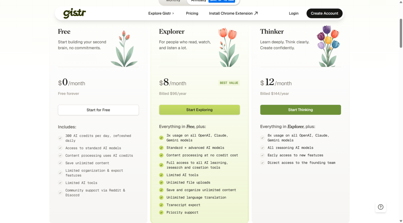Open Install Chrome Extension link

click(233, 13)
